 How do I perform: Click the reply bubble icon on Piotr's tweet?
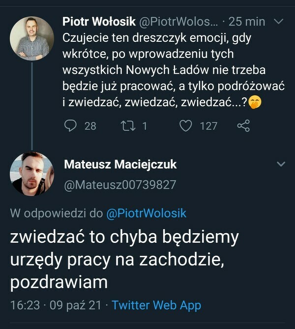[x=71, y=126]
